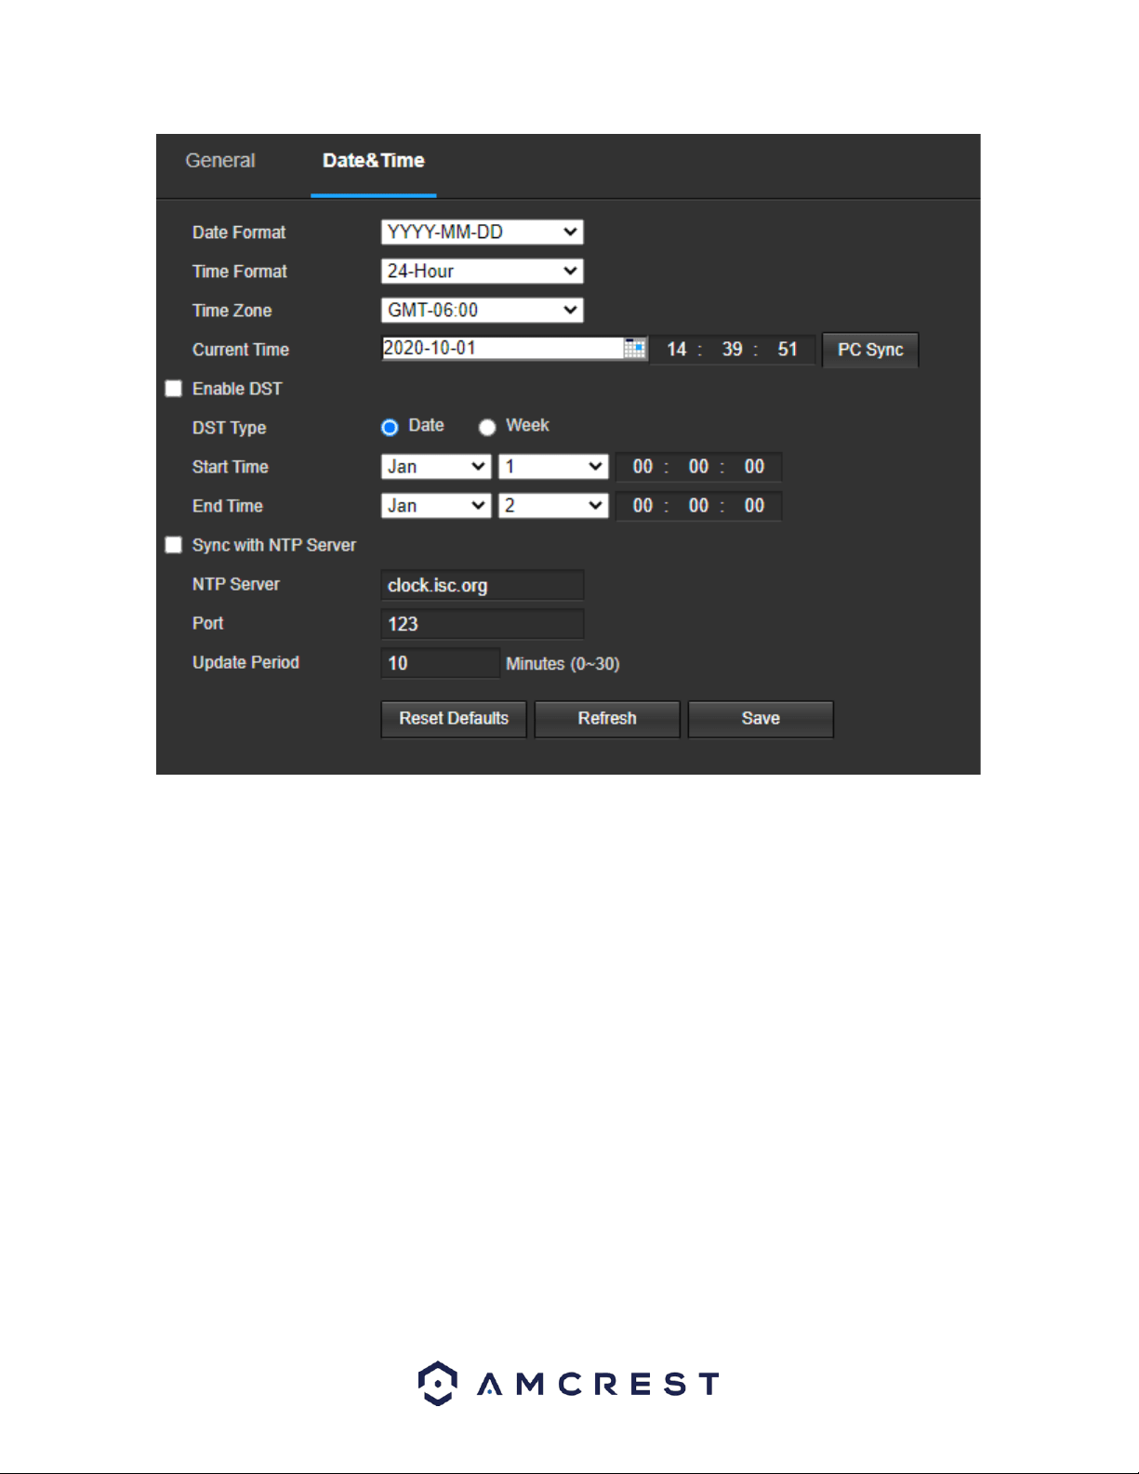Click the current time hour field 14
The image size is (1139, 1474).
click(676, 350)
